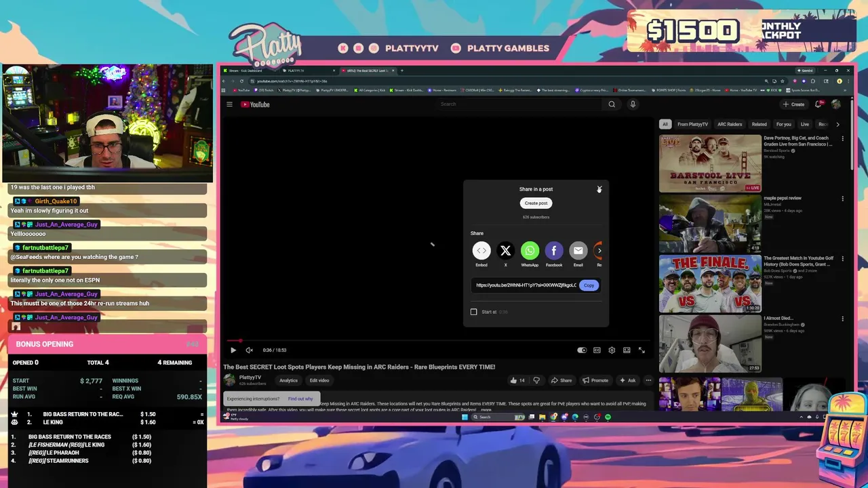Enter fullscreen on the video player

pyautogui.click(x=642, y=350)
